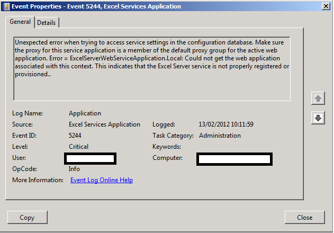Select the General tab
The image size is (334, 233).
tap(20, 22)
